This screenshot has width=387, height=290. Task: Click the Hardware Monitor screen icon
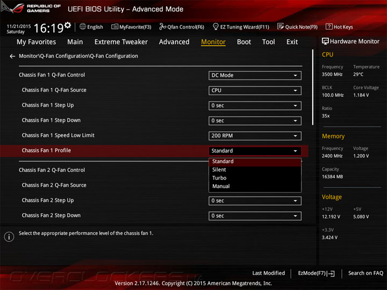pyautogui.click(x=325, y=41)
